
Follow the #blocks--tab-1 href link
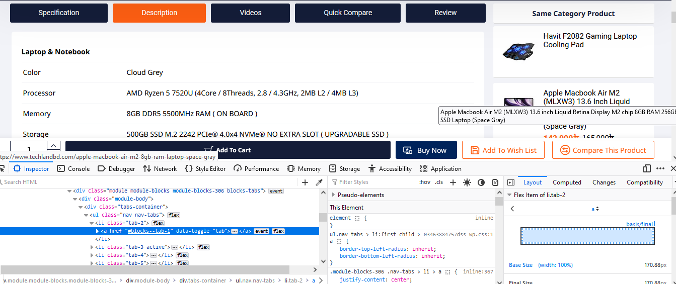tap(150, 231)
